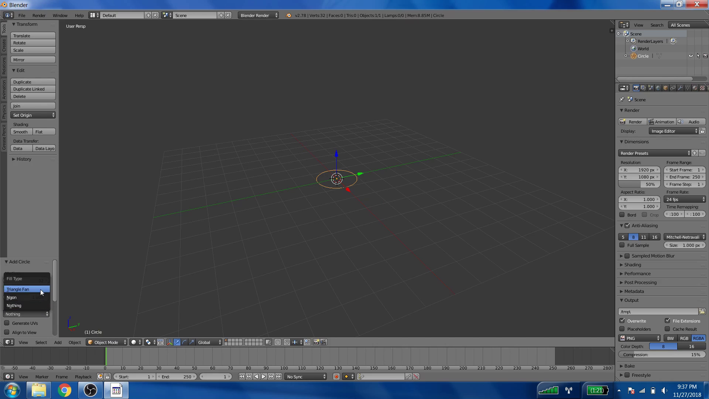The image size is (709, 399).
Task: Toggle Circle renderability camera icon
Action: tap(705, 56)
